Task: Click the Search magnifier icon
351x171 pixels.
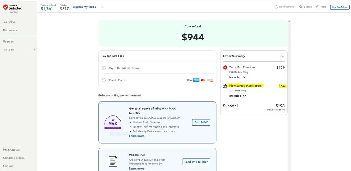Action: 301,7
